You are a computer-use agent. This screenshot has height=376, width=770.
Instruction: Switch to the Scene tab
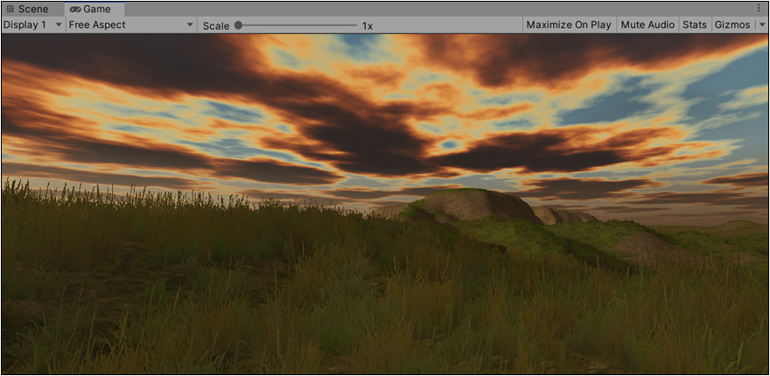tap(33, 9)
